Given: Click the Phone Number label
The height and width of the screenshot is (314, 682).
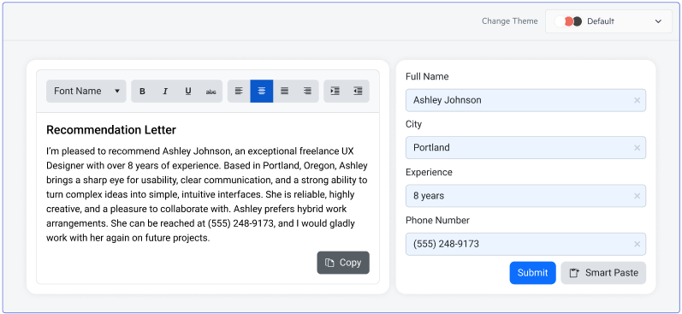Looking at the screenshot, I should coord(437,221).
